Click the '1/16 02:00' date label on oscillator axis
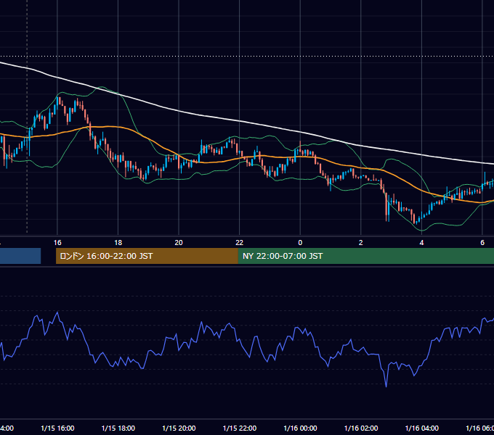 point(361,428)
